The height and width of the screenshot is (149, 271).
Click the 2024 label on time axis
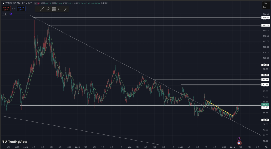coord(129,147)
